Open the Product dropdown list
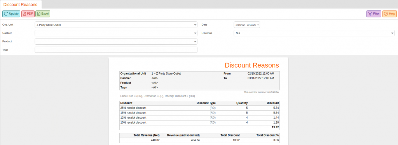This screenshot has width=398, height=145. [x=116, y=41]
